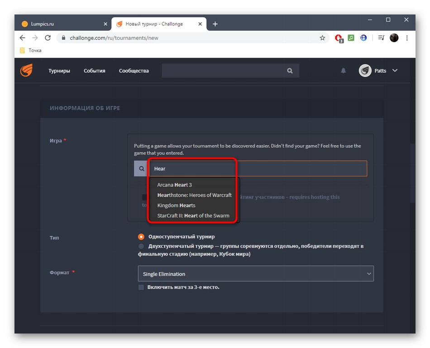Click the game input containing Hear
This screenshot has height=348, width=430.
[258, 169]
